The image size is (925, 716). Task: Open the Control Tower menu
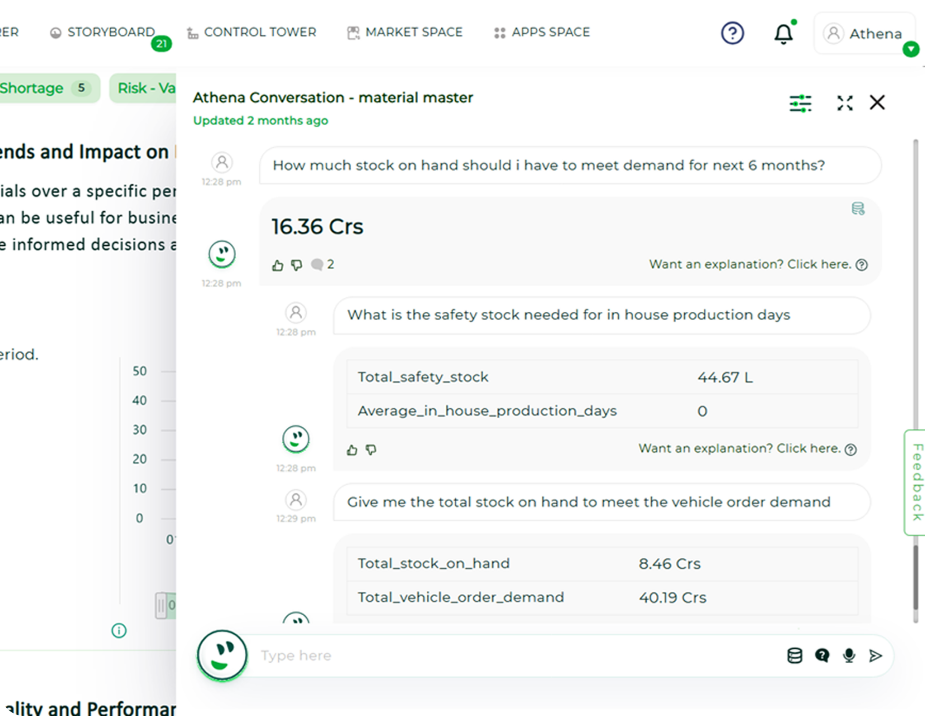tap(252, 32)
